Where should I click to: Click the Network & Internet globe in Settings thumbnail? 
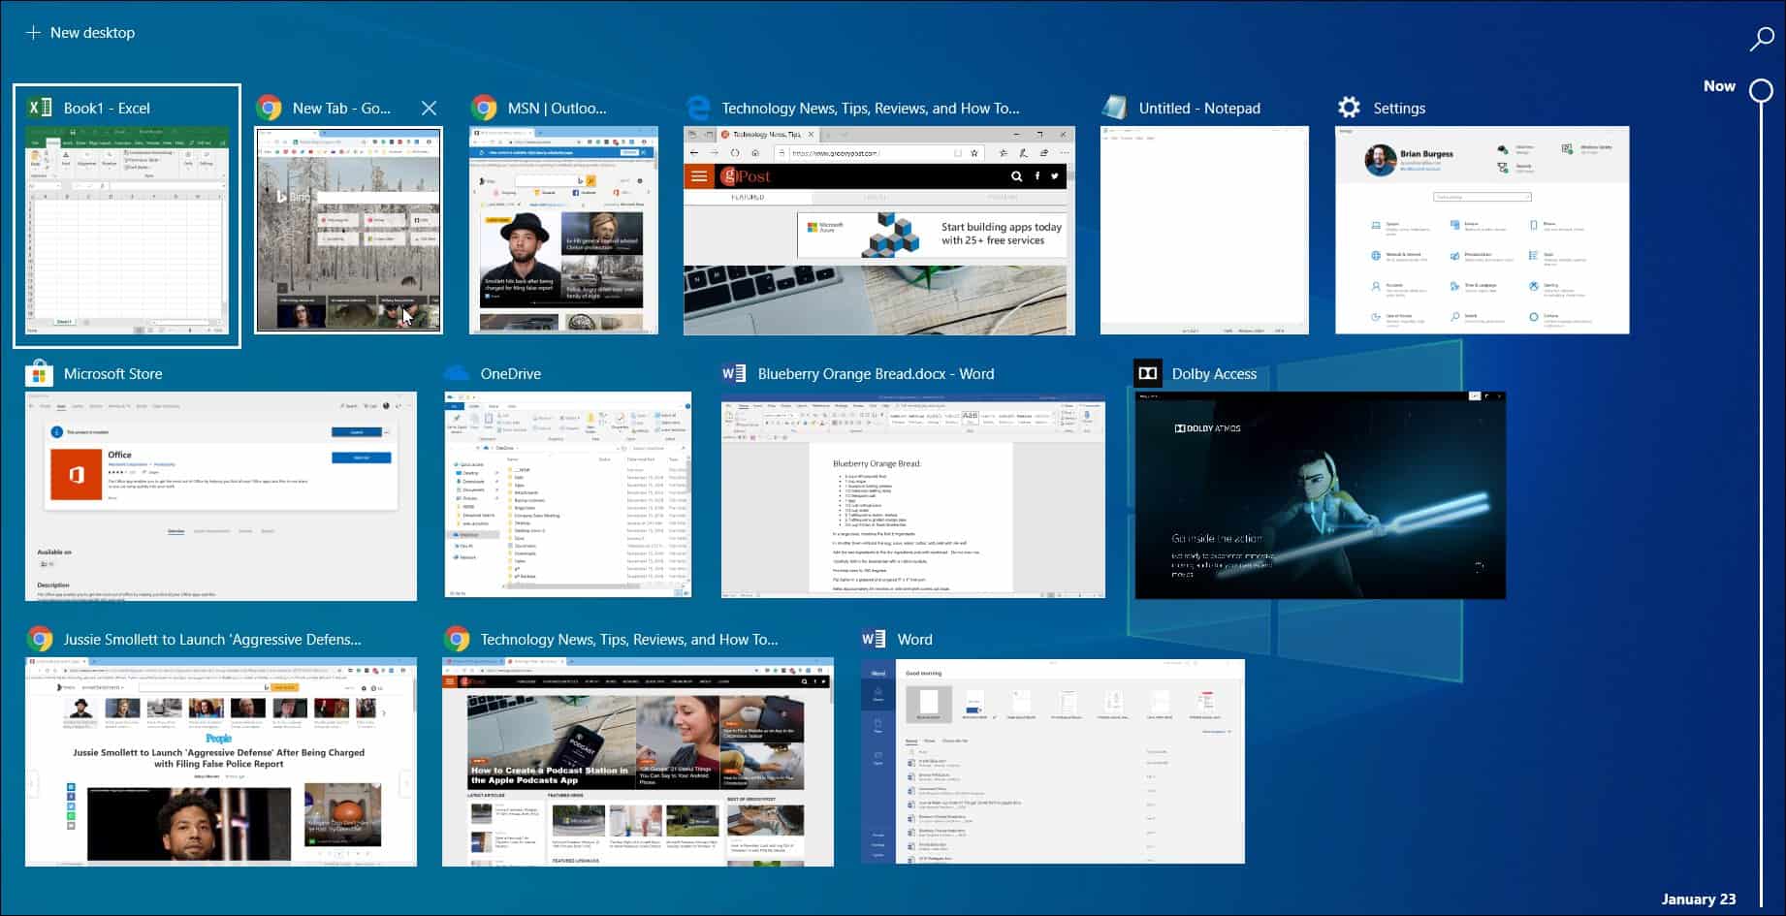tap(1375, 256)
